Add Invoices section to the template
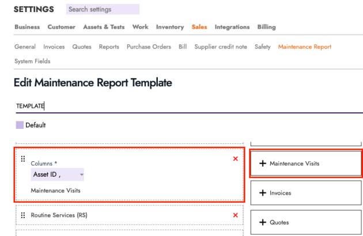The image size is (363, 236). click(305, 193)
